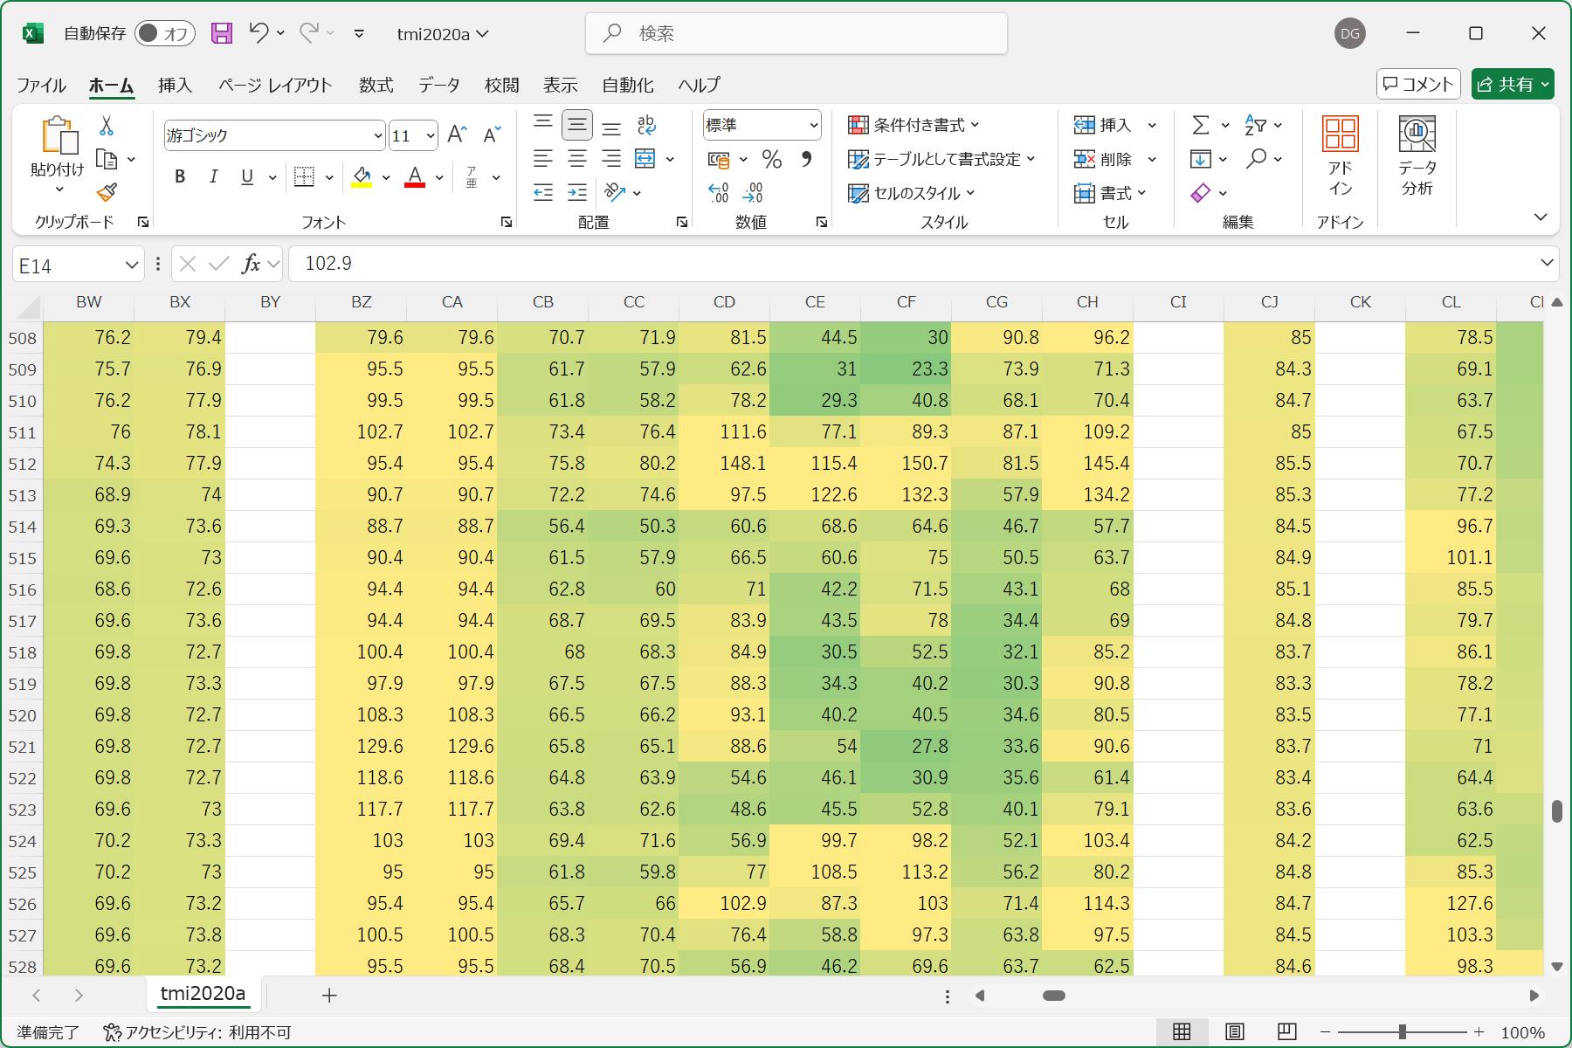Viewport: 1572px width, 1048px height.
Task: Switch to 挿入 tab
Action: [x=175, y=85]
